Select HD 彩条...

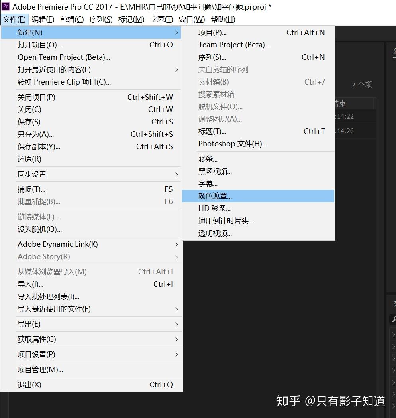pyautogui.click(x=258, y=209)
